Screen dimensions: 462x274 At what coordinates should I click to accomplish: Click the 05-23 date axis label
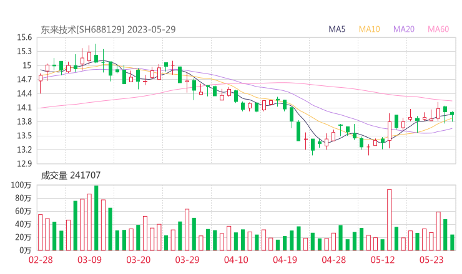click(x=431, y=260)
